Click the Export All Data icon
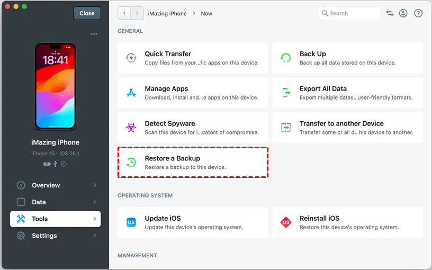This screenshot has width=432, height=270. point(286,93)
